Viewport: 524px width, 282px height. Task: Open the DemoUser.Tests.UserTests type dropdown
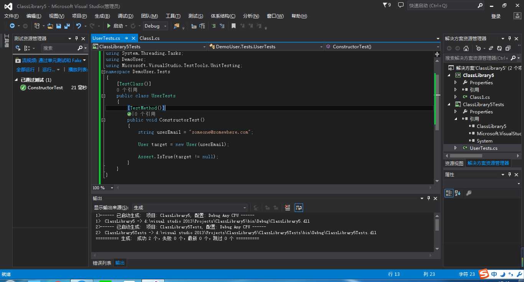(x=266, y=46)
